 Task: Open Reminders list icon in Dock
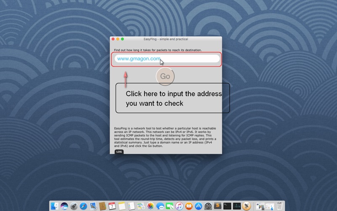(x=131, y=206)
